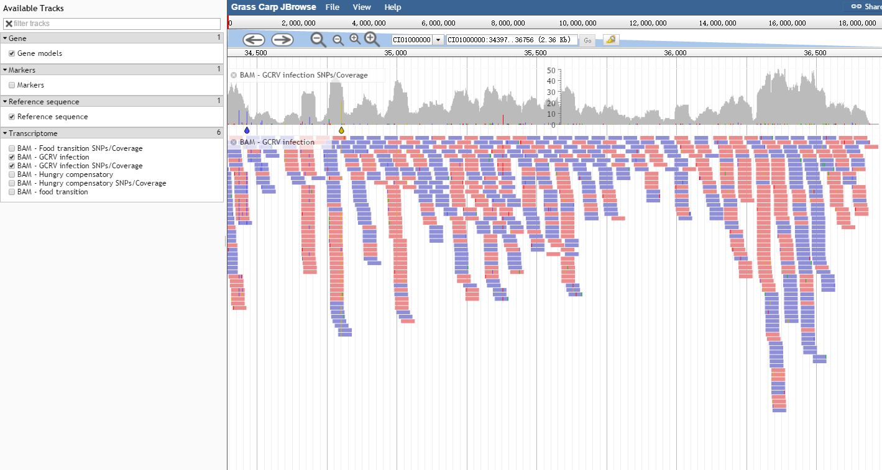Click the large zoom out magnifier
Viewport: 882px width, 470px height.
(318, 40)
